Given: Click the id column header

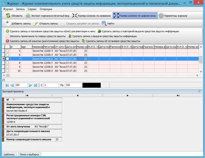Looking at the screenshot, I should coord(16,47).
